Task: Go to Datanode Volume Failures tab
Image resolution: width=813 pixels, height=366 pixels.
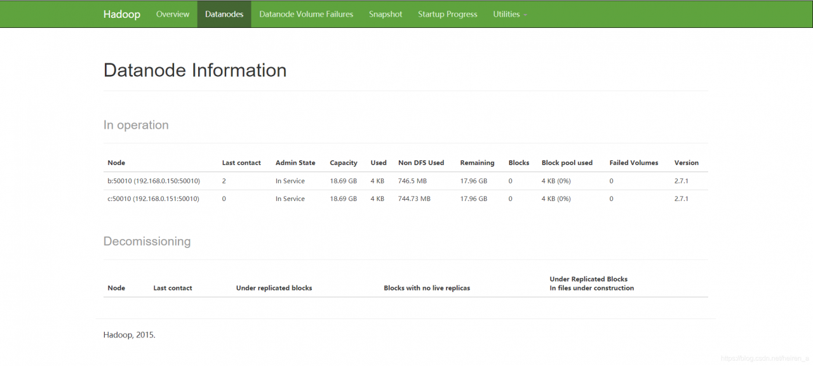Action: [306, 14]
